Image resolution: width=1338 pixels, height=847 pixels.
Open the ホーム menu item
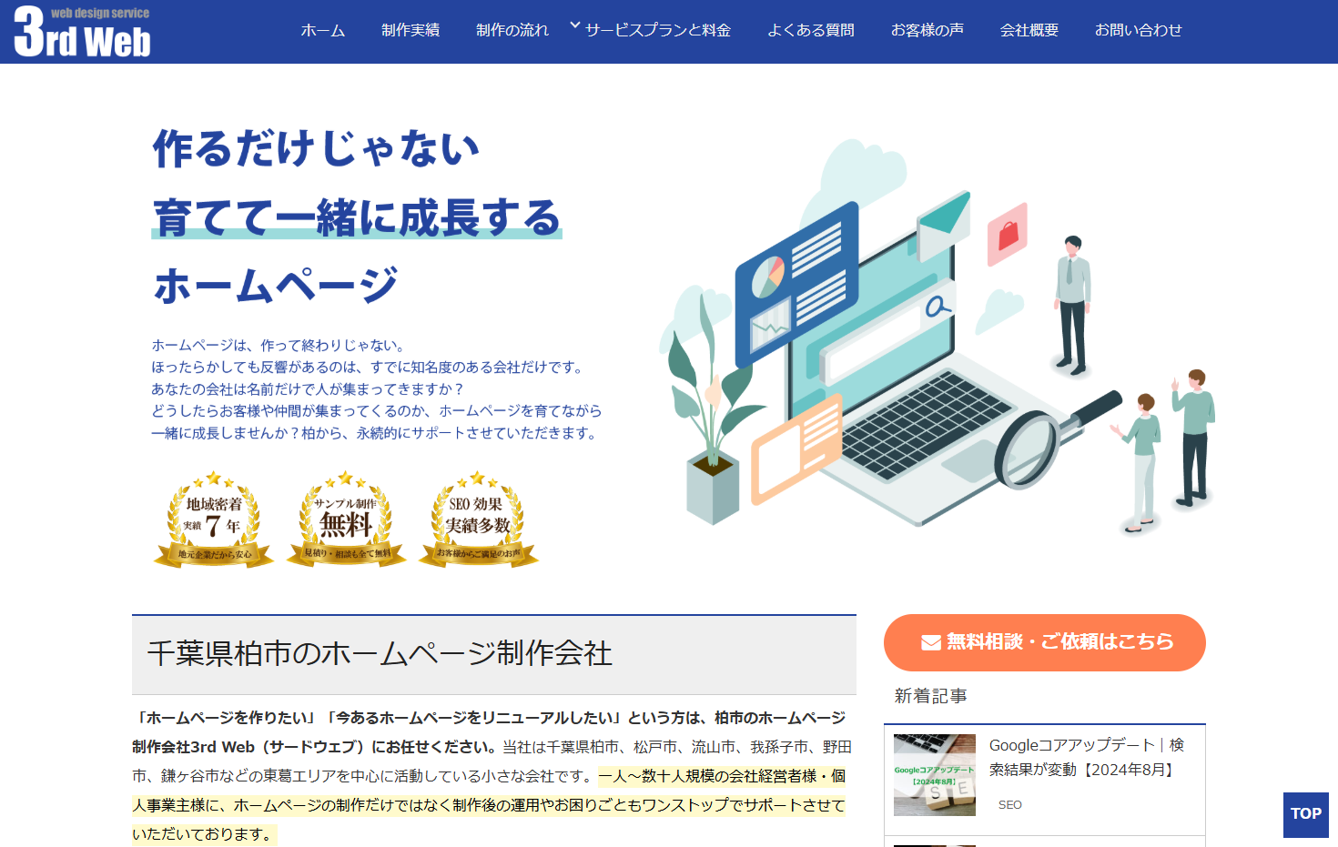[x=323, y=30]
